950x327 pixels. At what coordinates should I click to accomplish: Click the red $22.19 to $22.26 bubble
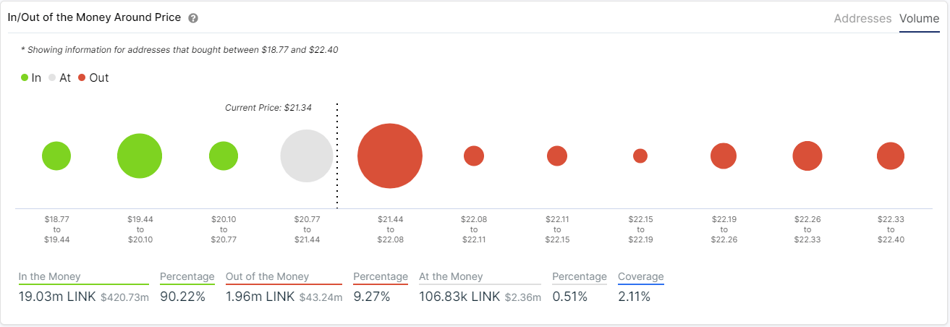pyautogui.click(x=724, y=156)
